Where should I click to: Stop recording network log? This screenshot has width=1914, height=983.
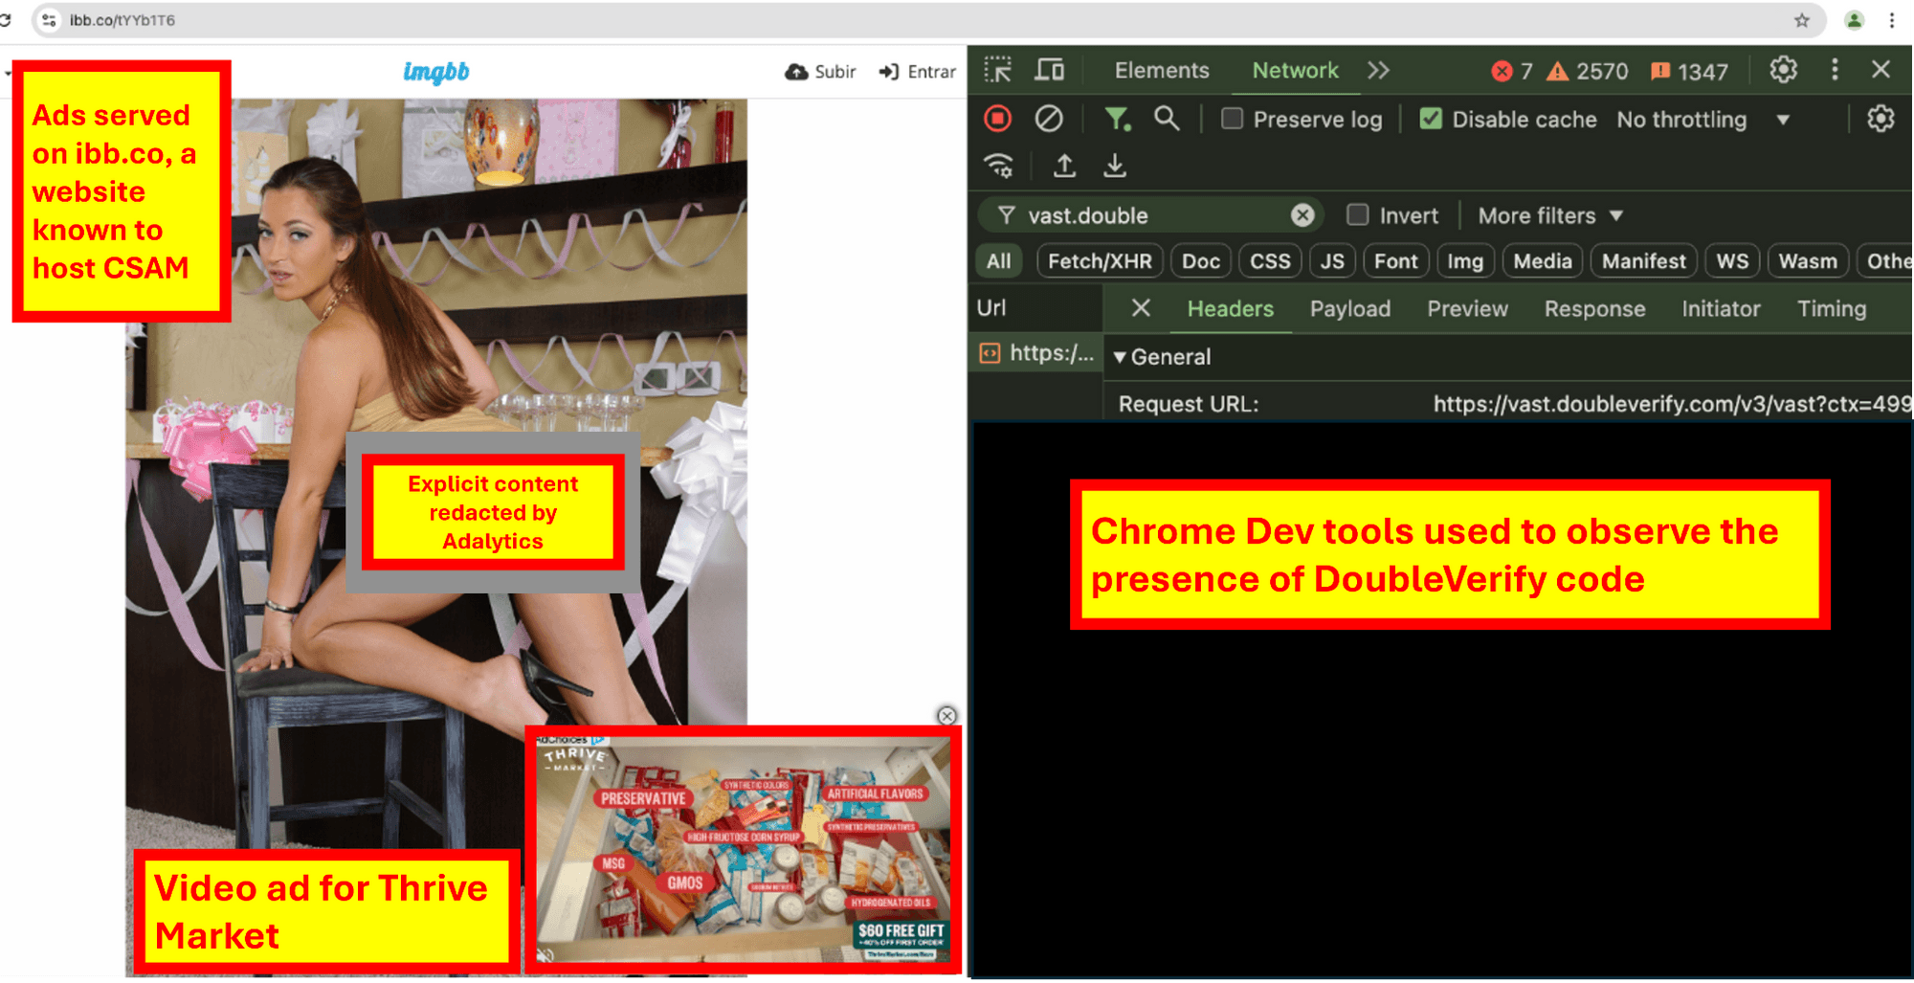(997, 119)
